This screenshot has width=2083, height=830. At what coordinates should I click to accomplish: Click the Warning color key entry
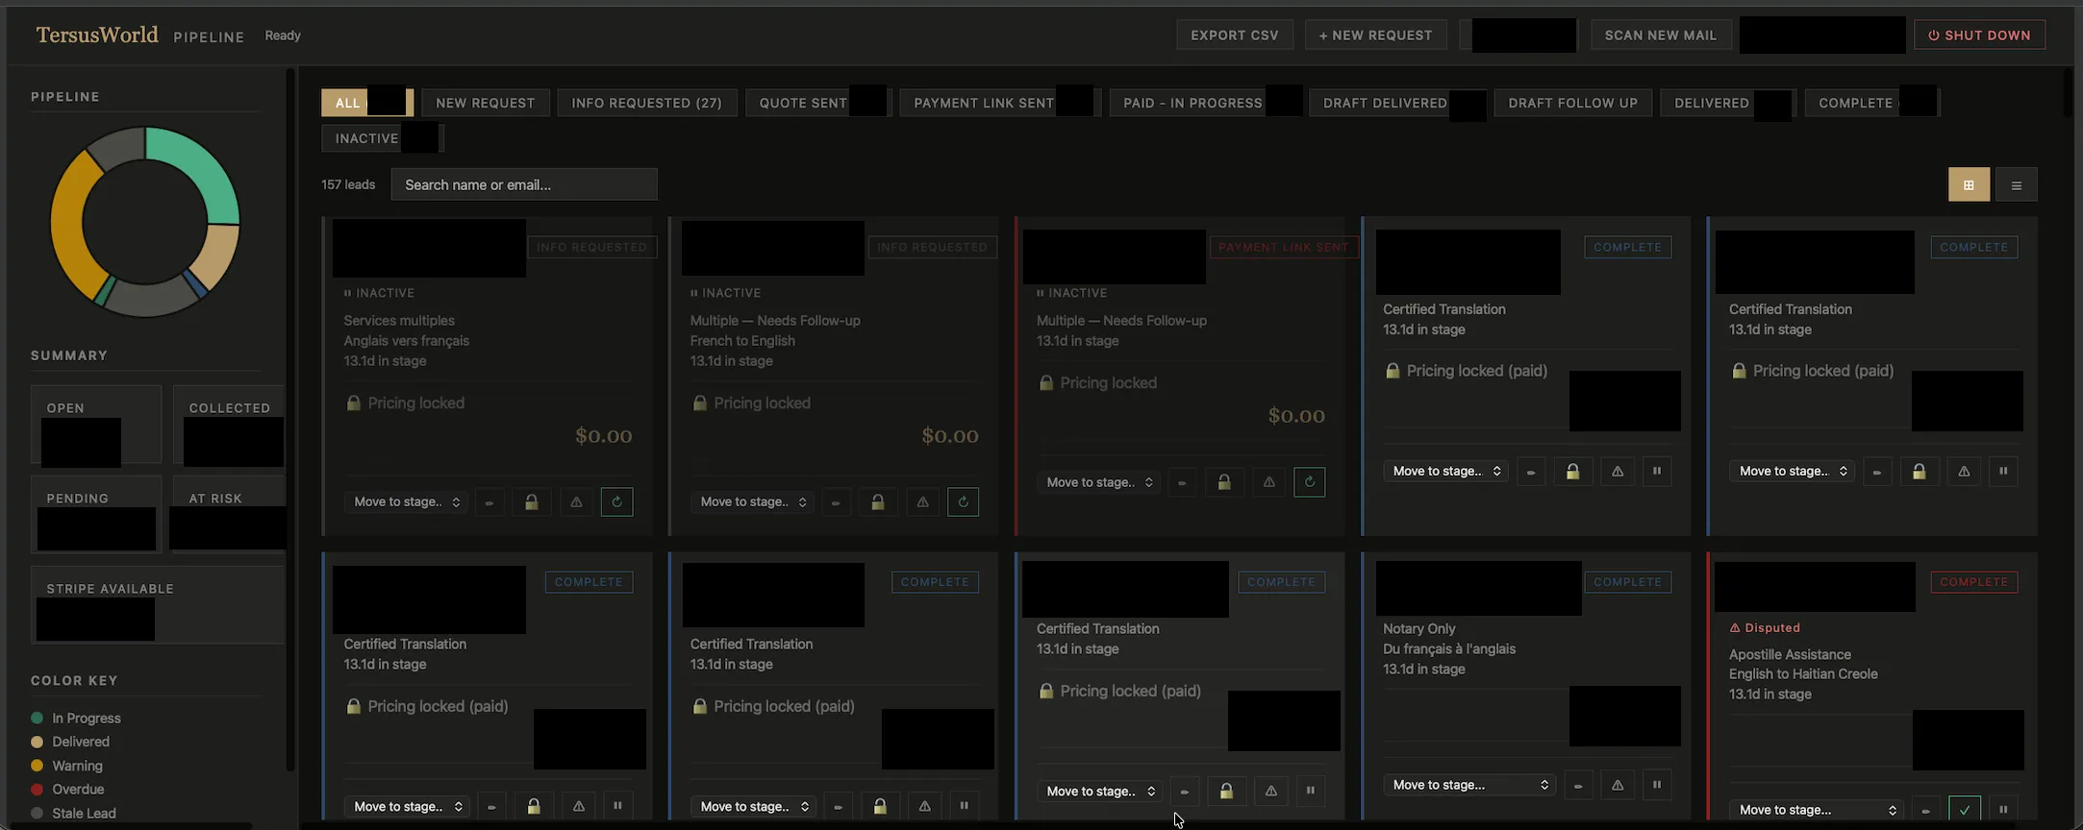[67, 766]
